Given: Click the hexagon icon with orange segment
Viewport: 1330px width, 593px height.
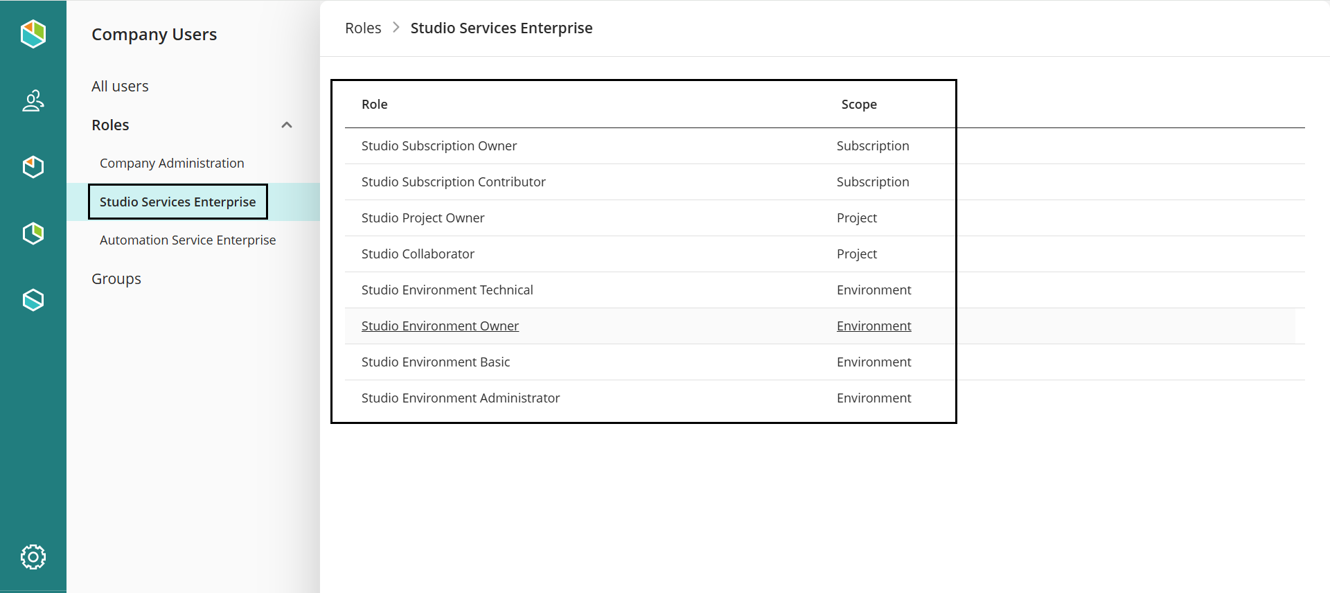Looking at the screenshot, I should point(33,167).
